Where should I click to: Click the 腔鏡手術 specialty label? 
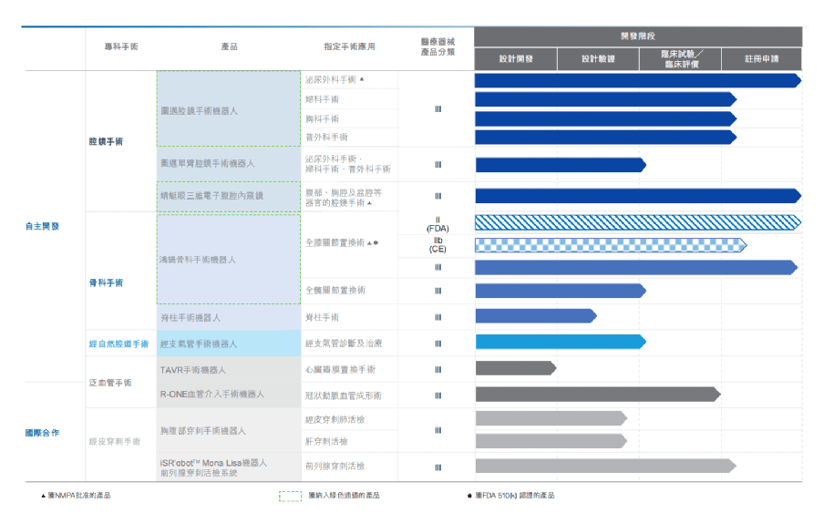point(106,141)
